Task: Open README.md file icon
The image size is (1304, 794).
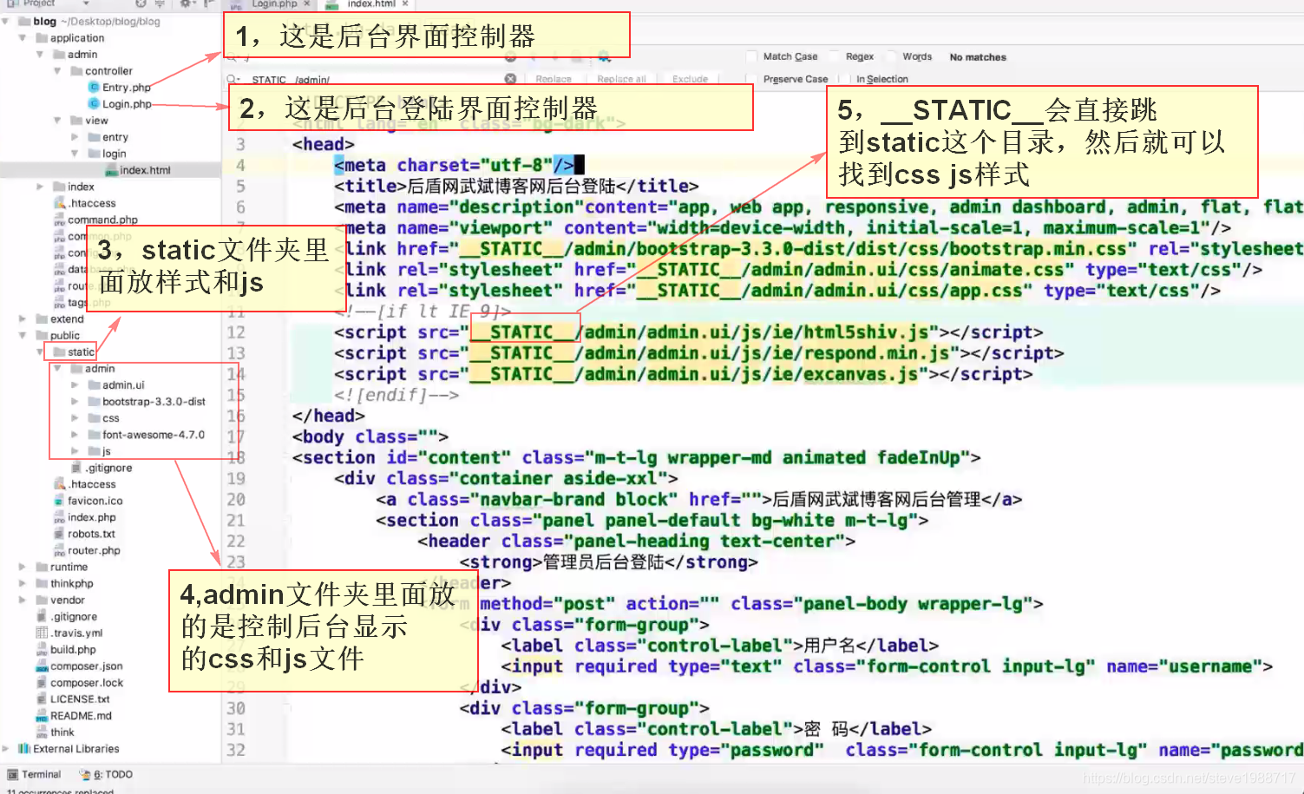Action: tap(42, 716)
